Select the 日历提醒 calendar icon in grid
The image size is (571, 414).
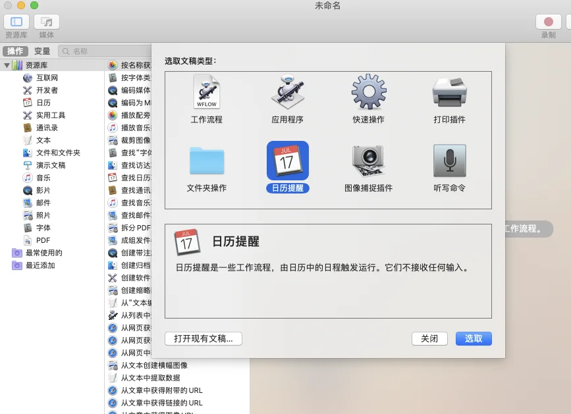pos(287,161)
